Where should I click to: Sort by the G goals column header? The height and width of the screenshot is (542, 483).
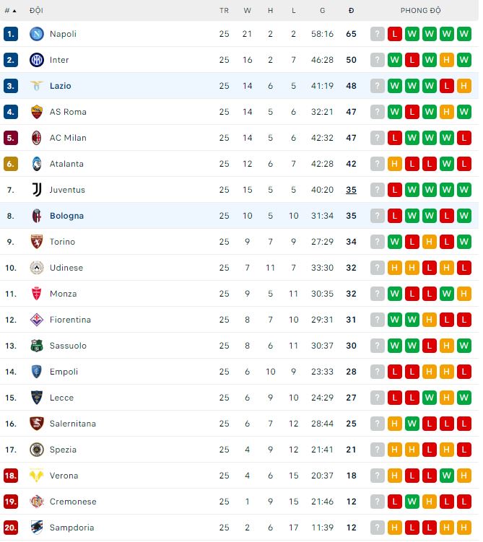(323, 11)
